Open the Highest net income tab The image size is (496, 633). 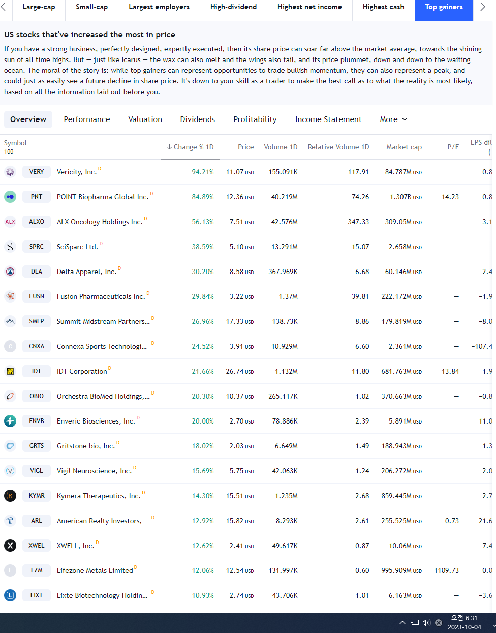tap(309, 7)
